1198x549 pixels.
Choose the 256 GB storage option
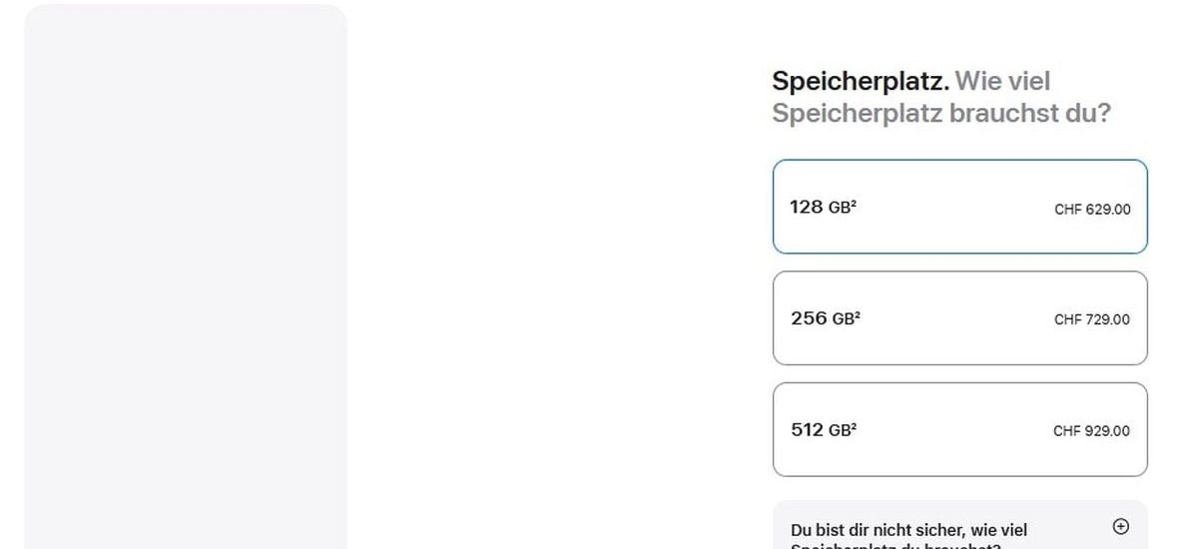pos(959,318)
